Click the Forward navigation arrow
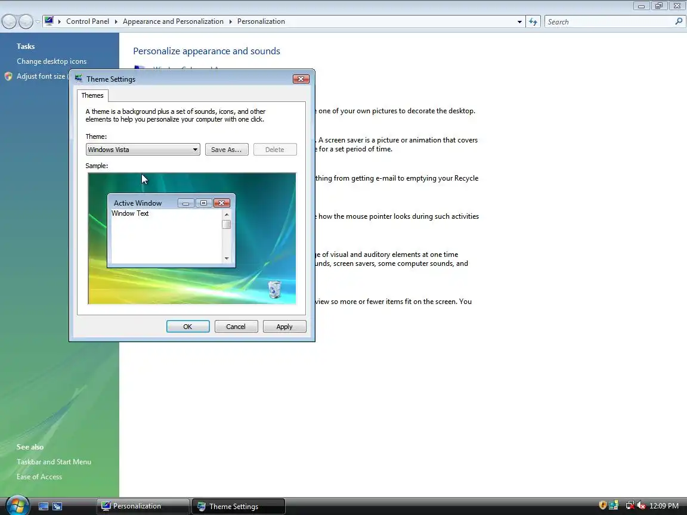Viewport: 687px width, 515px height. pos(26,21)
